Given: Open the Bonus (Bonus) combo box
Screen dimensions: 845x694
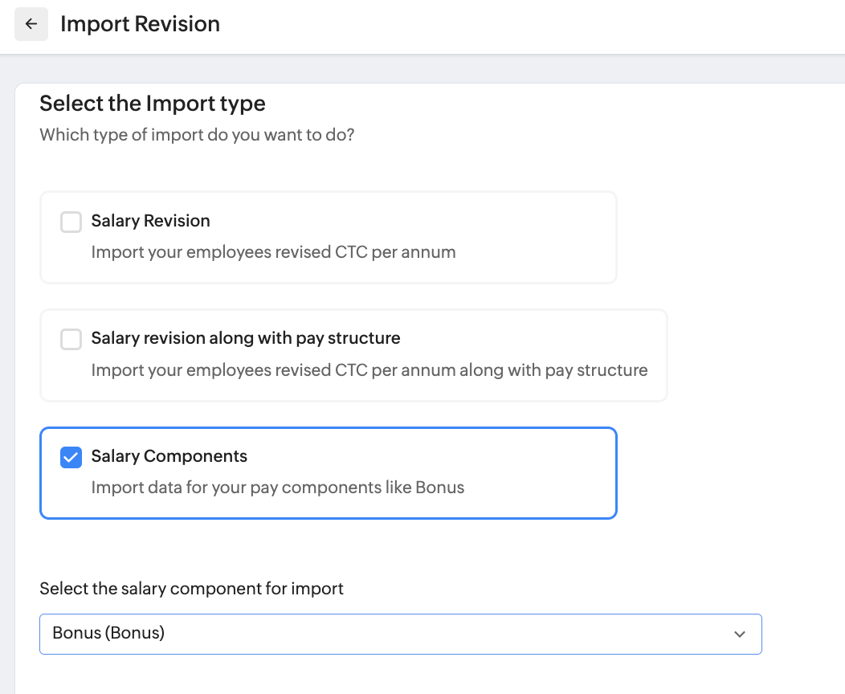Looking at the screenshot, I should click(108, 633).
